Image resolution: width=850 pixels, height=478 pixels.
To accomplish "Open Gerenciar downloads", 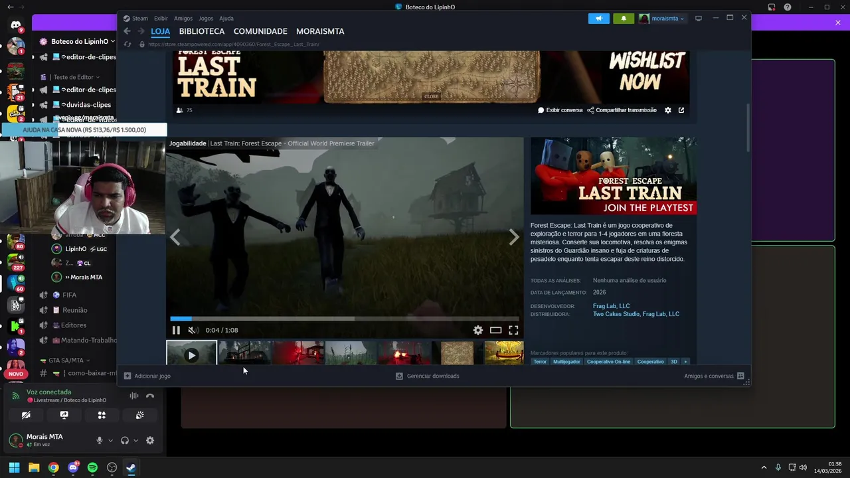I will tap(427, 376).
